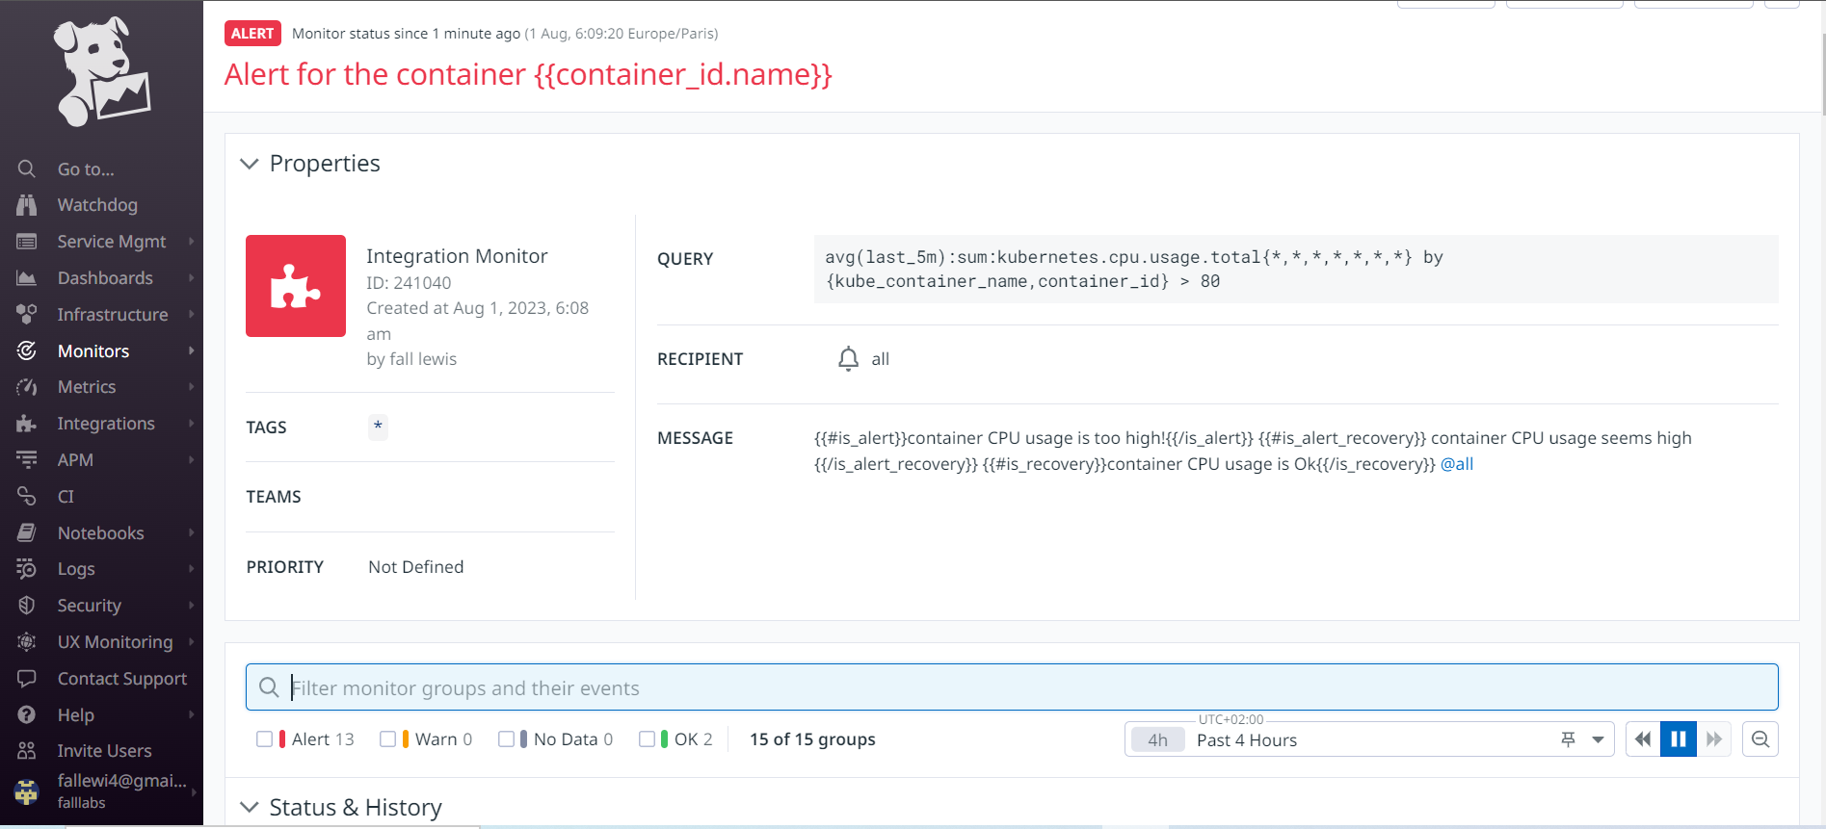Image resolution: width=1826 pixels, height=829 pixels.
Task: Click the pin icon in time selector
Action: [x=1569, y=739]
